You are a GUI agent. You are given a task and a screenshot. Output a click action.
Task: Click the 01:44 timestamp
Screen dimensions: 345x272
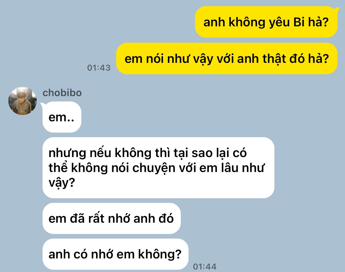pos(205,266)
